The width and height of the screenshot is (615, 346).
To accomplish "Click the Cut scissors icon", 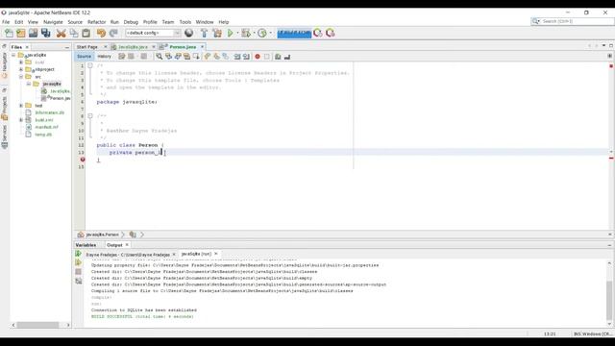I will pos(61,33).
